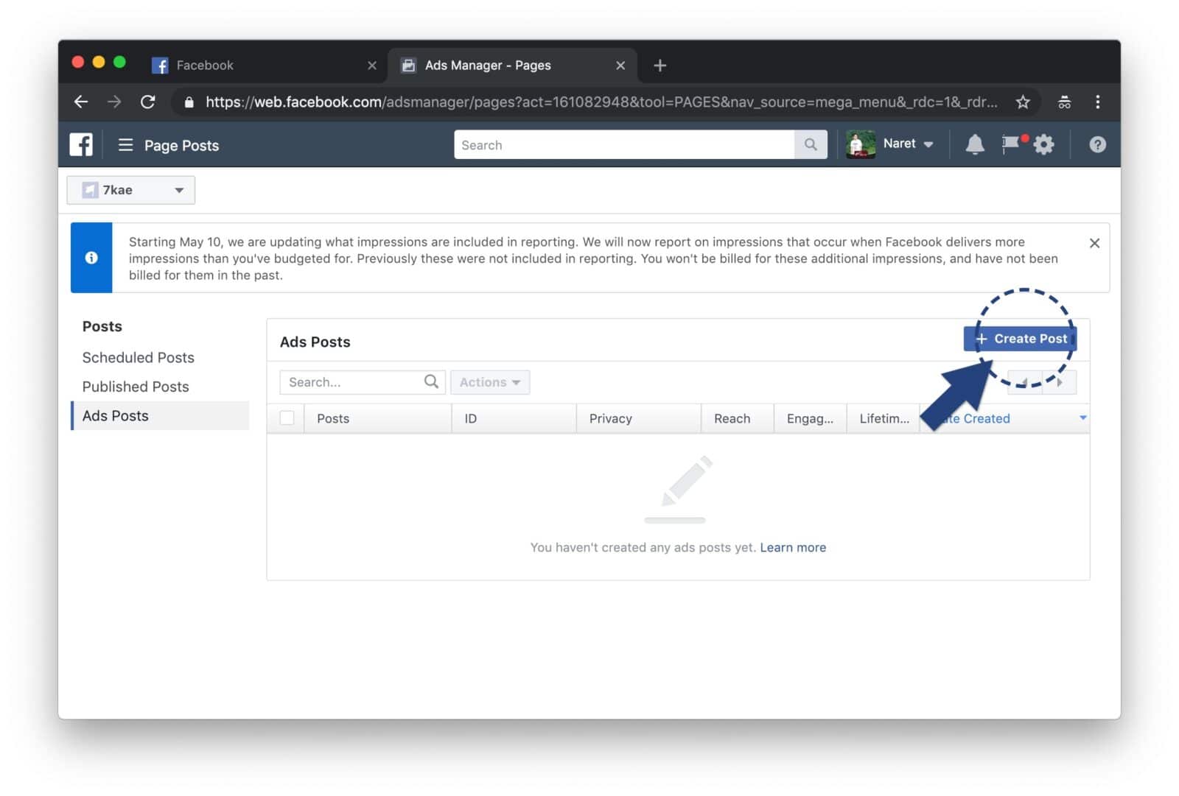Open the hamburger menu beside Page Posts
The width and height of the screenshot is (1179, 796).
[x=125, y=145]
